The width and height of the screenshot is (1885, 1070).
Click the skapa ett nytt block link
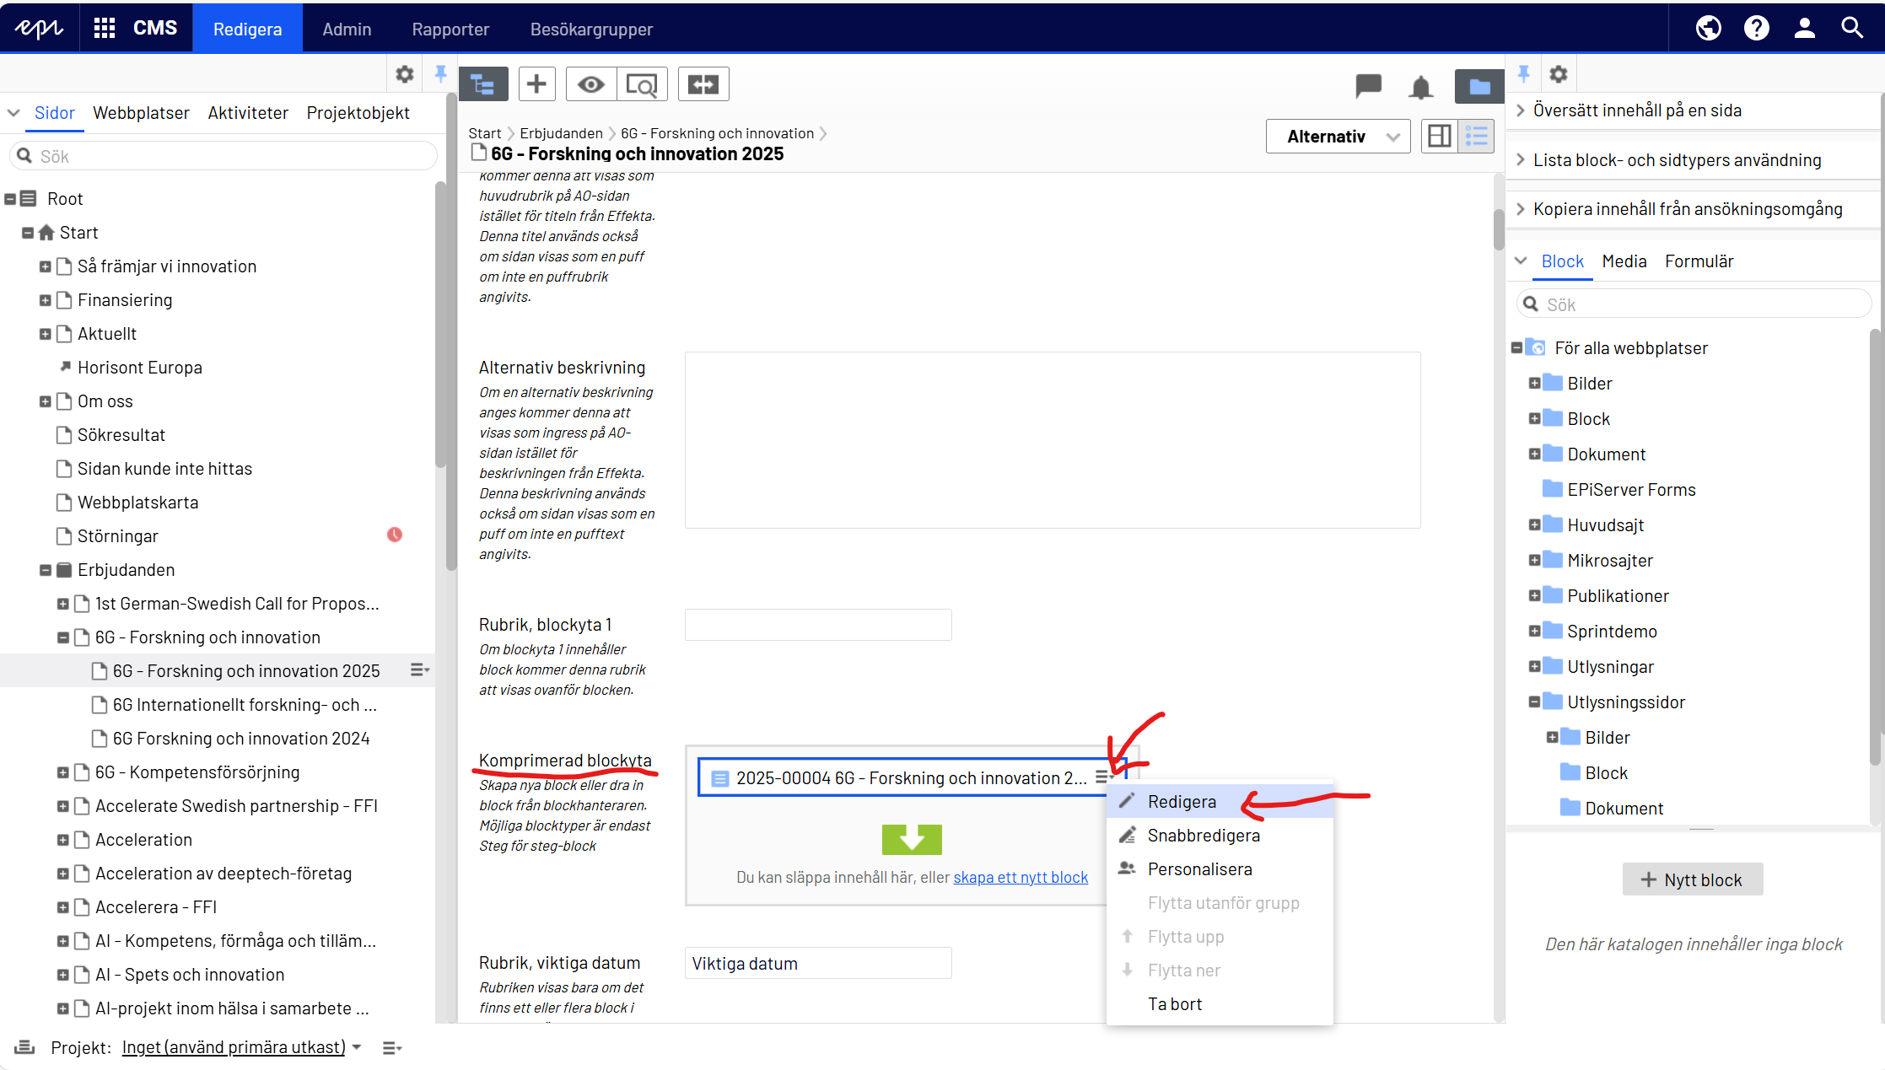[1021, 877]
